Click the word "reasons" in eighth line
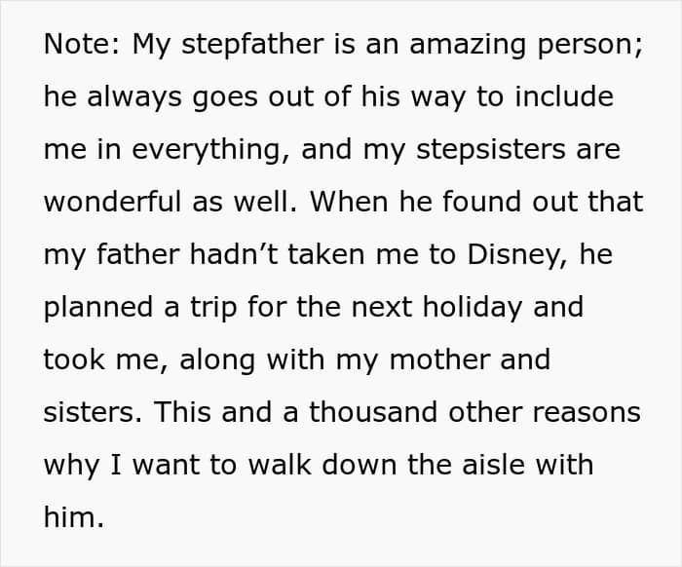Viewport: 682px width, 567px height. pos(587,413)
